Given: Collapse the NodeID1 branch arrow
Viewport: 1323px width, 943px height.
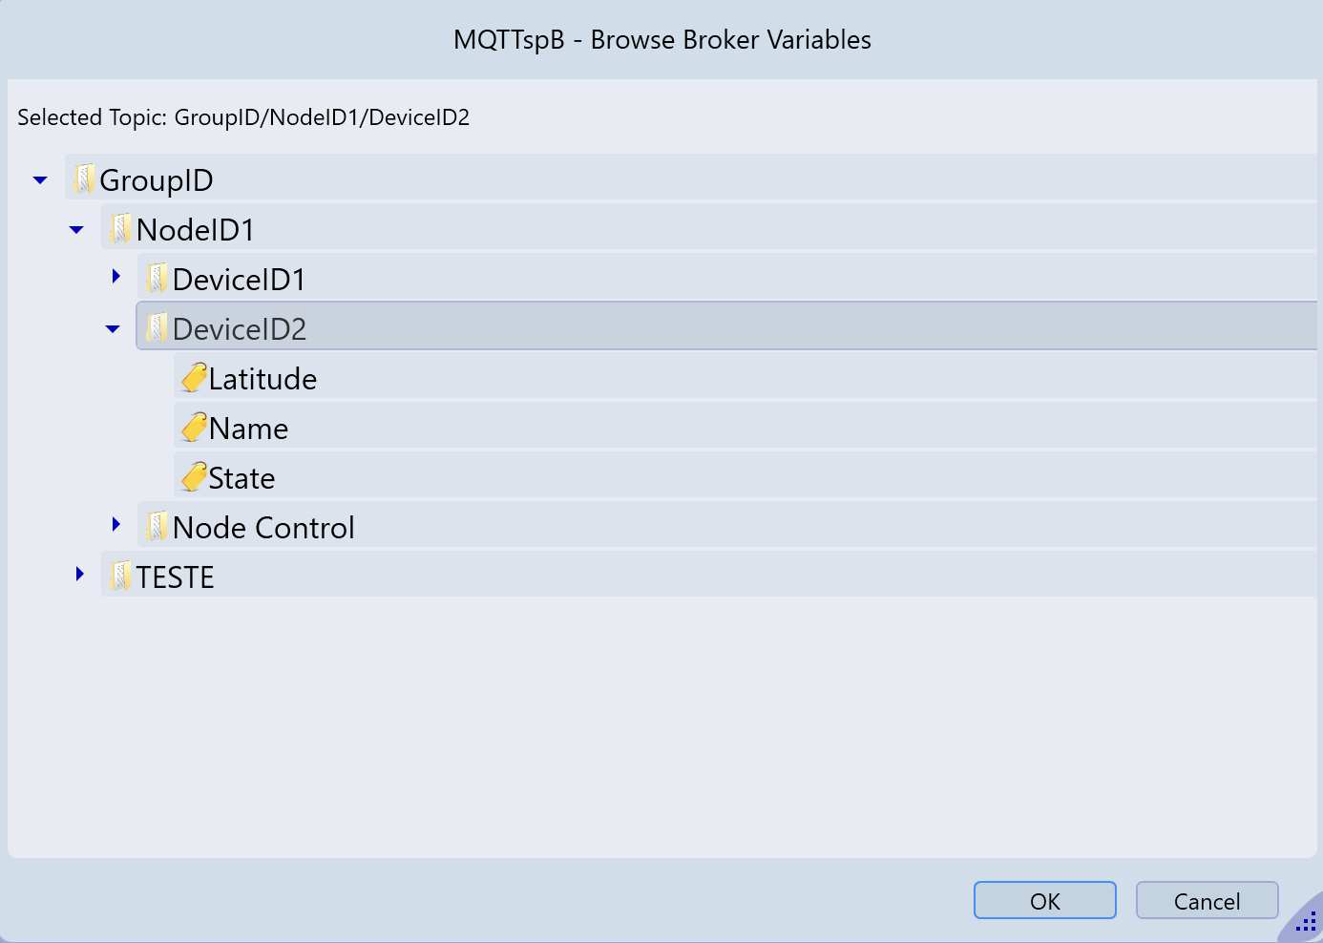Looking at the screenshot, I should click(x=76, y=229).
